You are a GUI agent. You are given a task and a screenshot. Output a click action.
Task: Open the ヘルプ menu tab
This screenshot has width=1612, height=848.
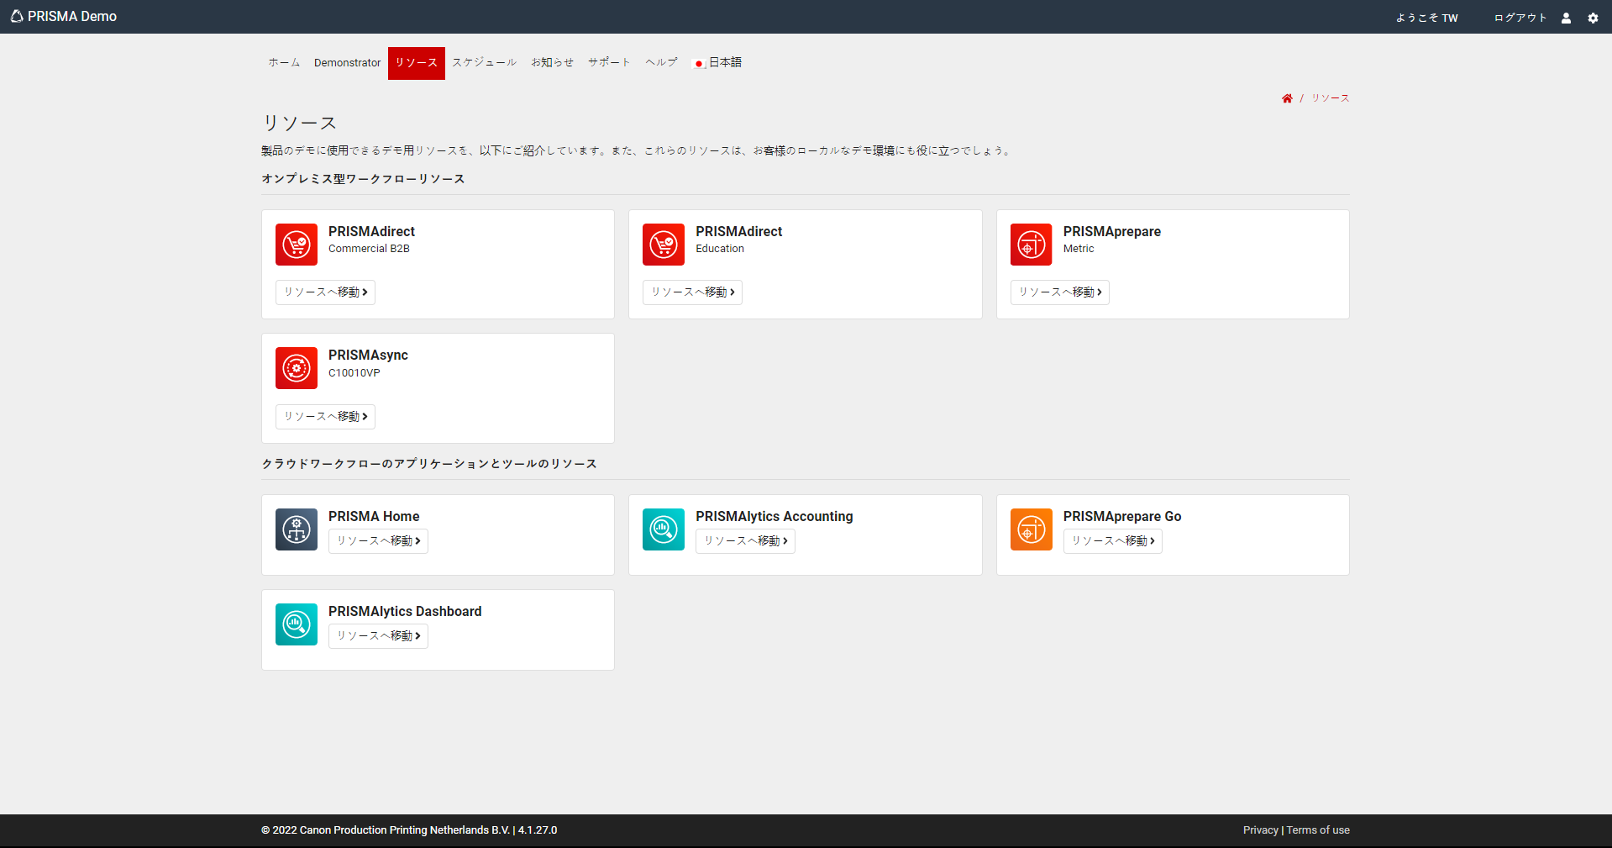(x=662, y=63)
